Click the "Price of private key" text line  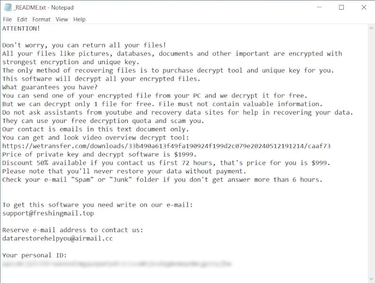click(x=100, y=154)
